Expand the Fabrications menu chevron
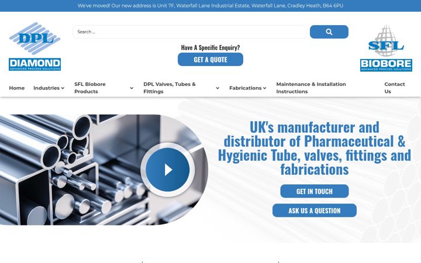Viewport: 421px width, 263px height. point(264,88)
